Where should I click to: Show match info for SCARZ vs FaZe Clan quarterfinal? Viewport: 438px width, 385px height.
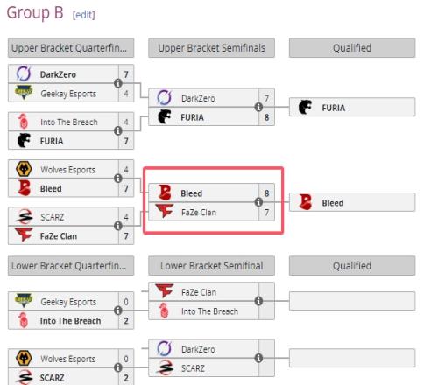(x=118, y=226)
